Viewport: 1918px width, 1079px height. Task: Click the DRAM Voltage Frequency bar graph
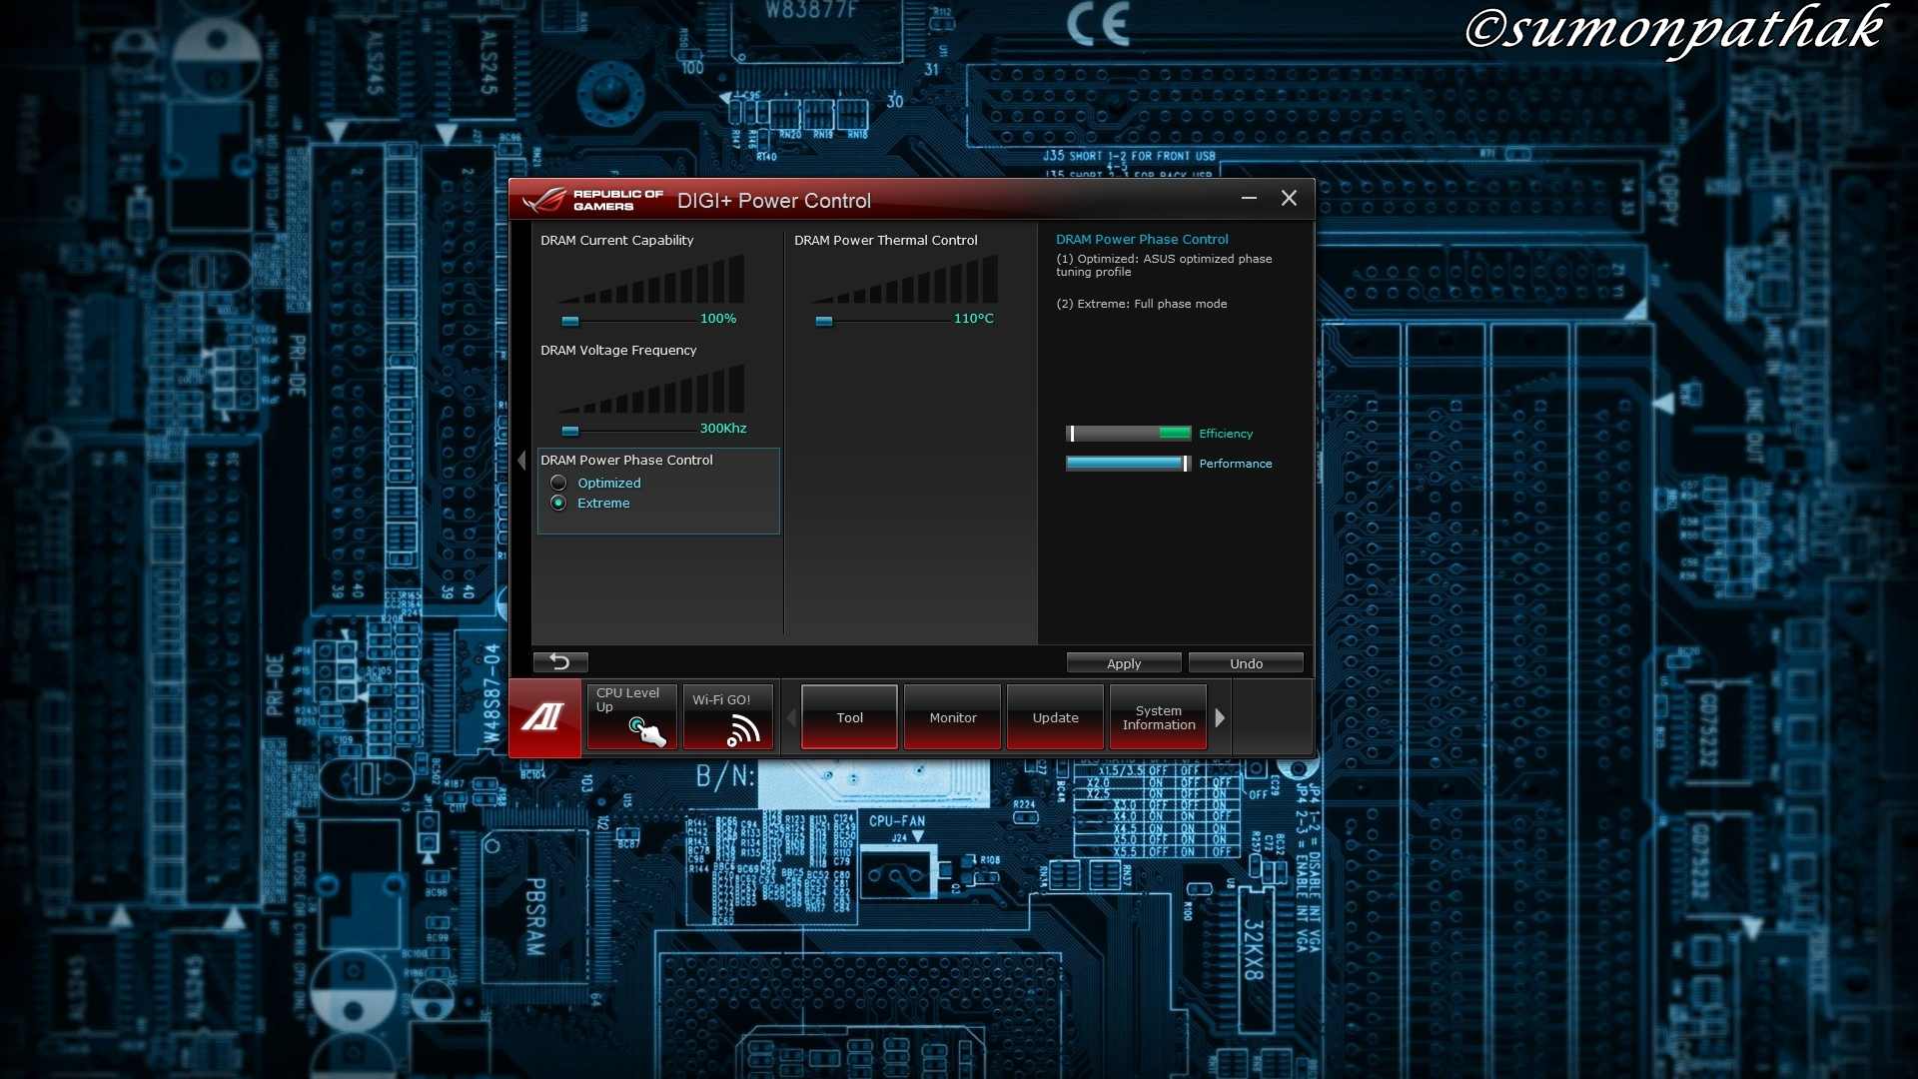651,389
